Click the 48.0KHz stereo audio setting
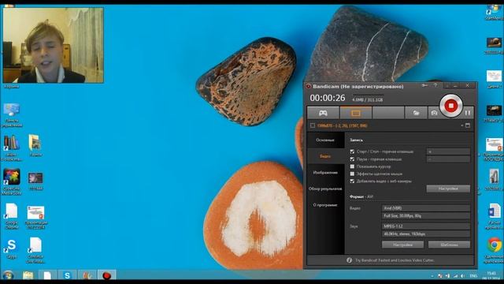504x284 pixels. 426,234
